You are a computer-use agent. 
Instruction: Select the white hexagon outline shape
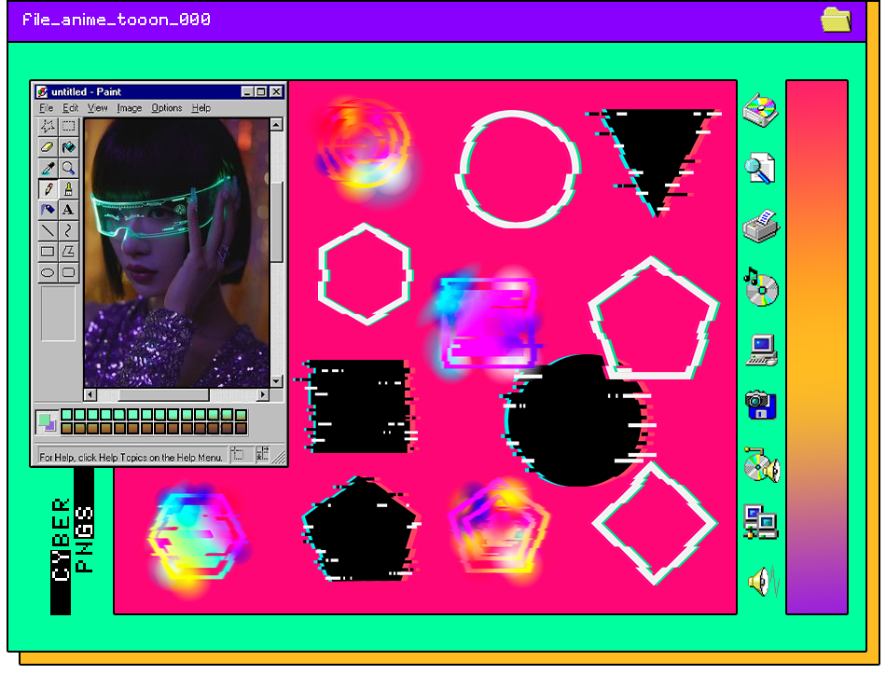tap(367, 275)
